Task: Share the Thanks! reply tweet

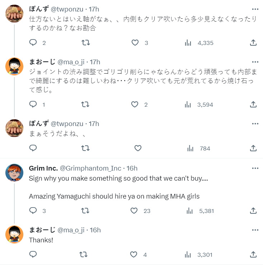Action: (253, 255)
